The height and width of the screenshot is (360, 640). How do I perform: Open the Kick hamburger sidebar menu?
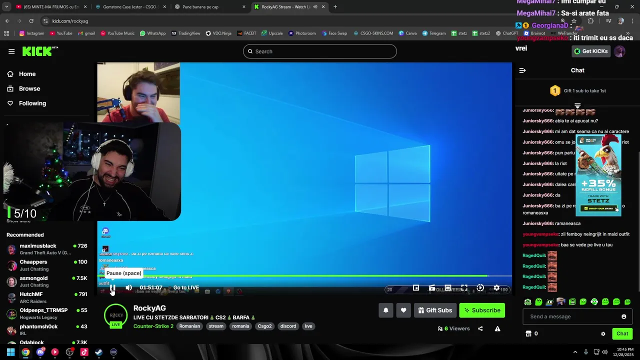11,51
